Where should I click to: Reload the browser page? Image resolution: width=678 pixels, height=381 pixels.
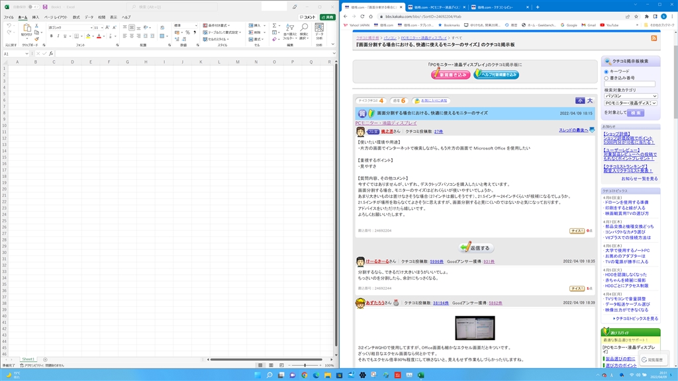(x=362, y=17)
